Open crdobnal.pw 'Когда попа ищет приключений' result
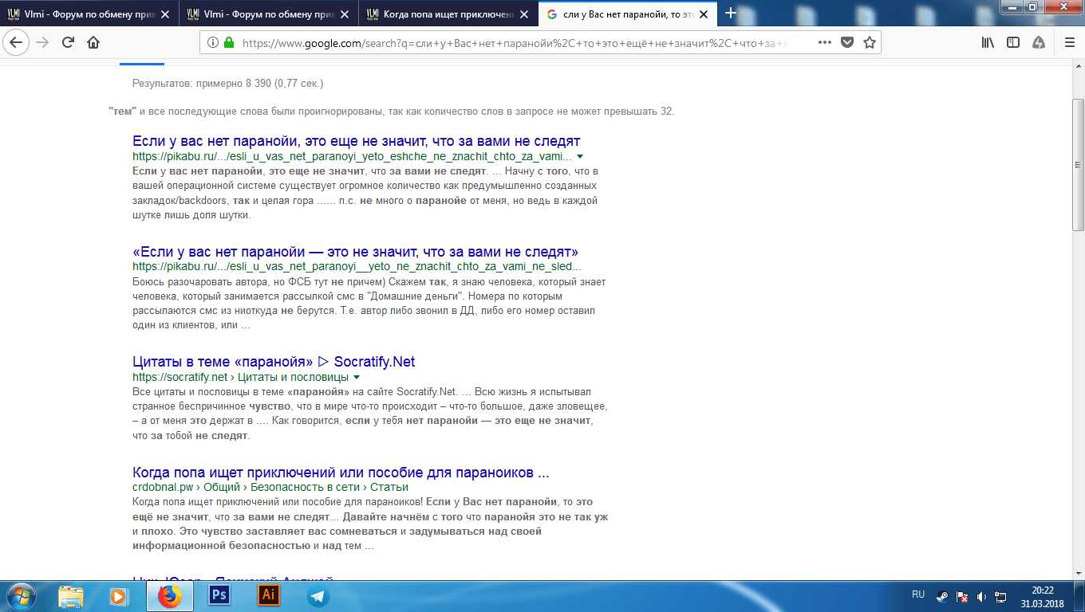This screenshot has height=612, width=1085. pos(341,473)
